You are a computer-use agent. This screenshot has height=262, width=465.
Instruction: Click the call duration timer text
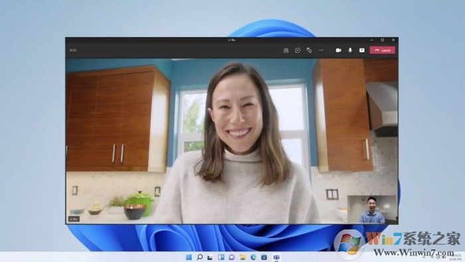pyautogui.click(x=73, y=50)
